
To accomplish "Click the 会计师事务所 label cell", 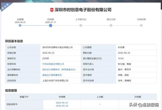I will coord(23,70).
